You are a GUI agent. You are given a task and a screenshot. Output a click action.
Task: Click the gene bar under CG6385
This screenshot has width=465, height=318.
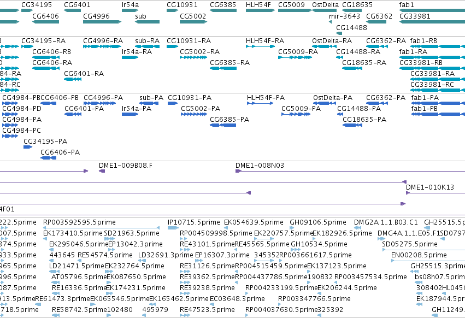(x=223, y=10)
